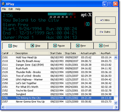Select the Songbird row
This screenshot has width=121, height=112.
tap(58, 94)
